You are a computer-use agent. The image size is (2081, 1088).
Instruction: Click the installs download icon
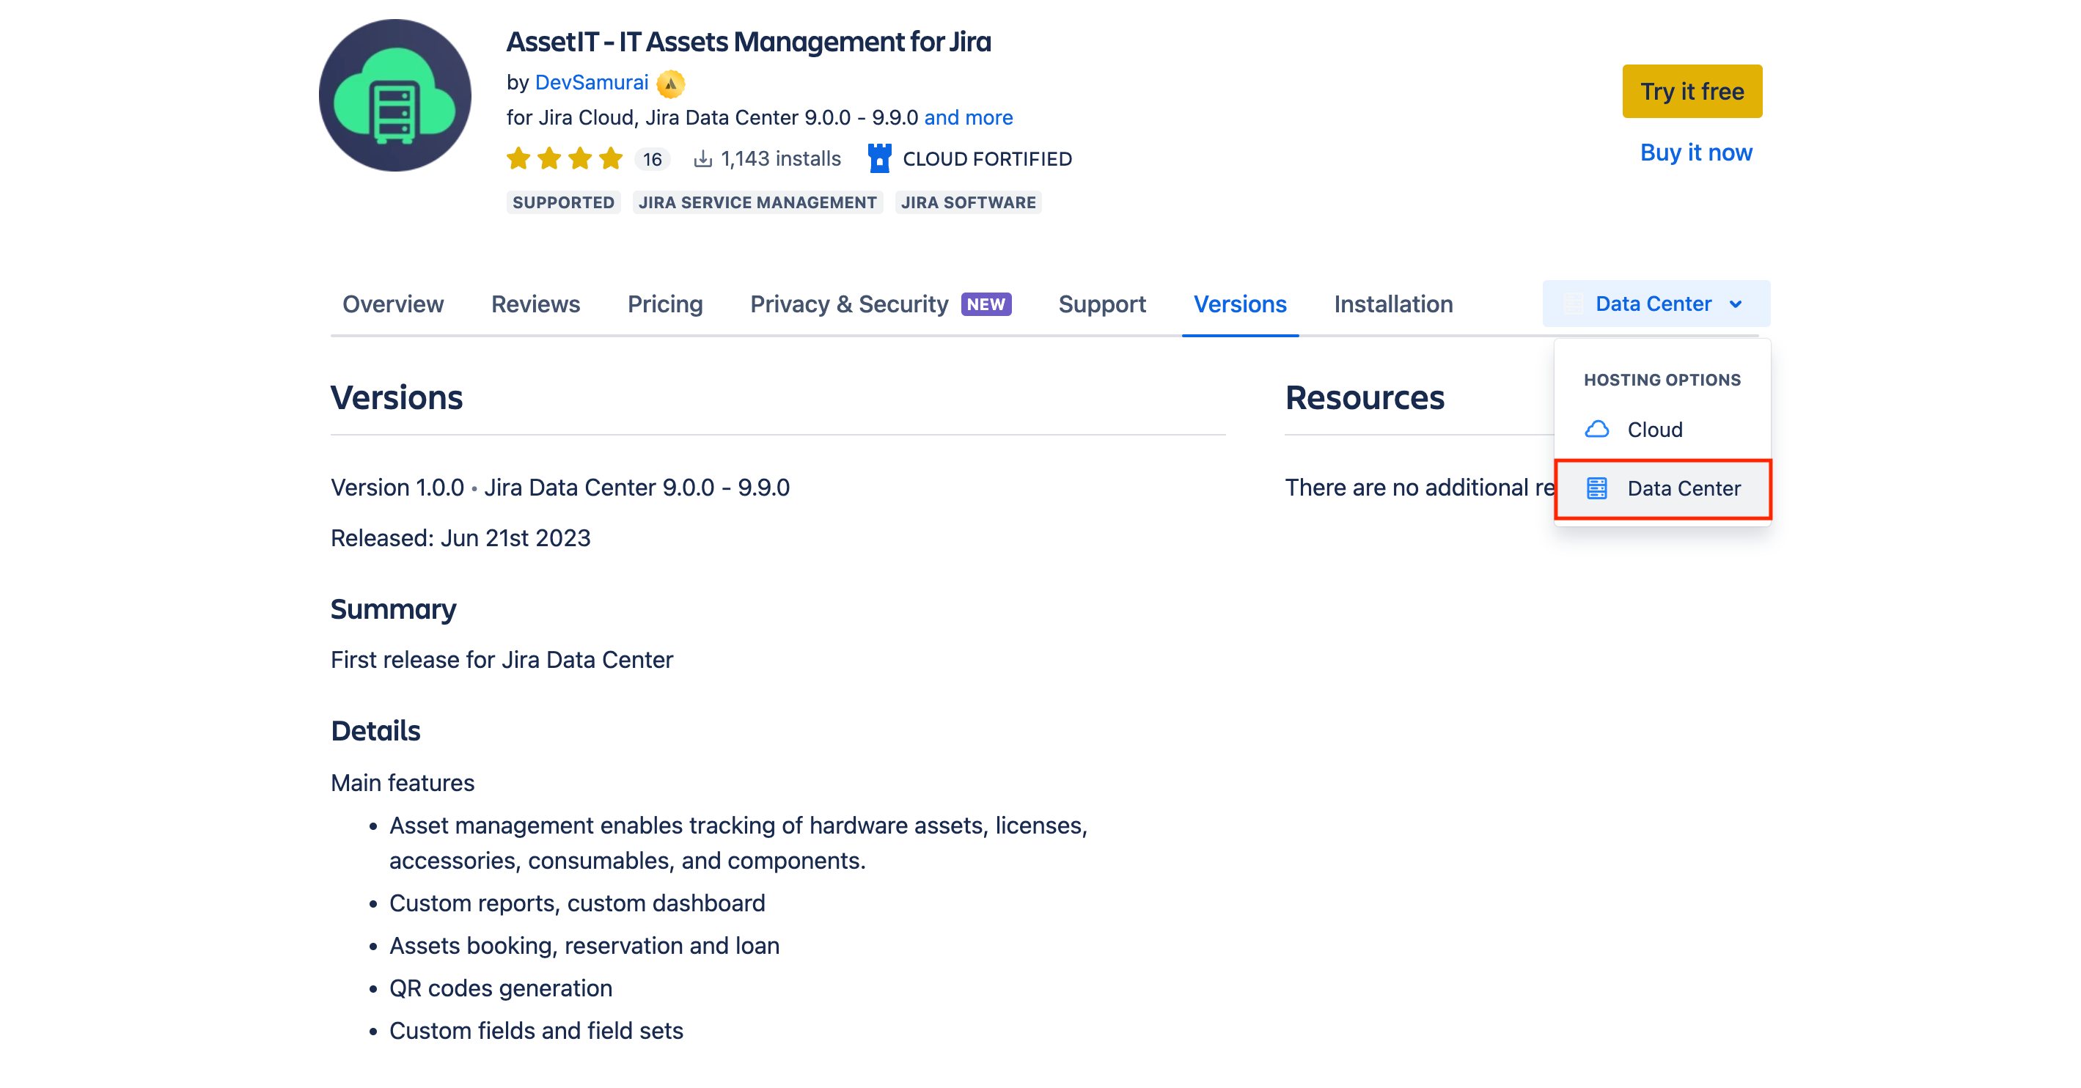[702, 158]
